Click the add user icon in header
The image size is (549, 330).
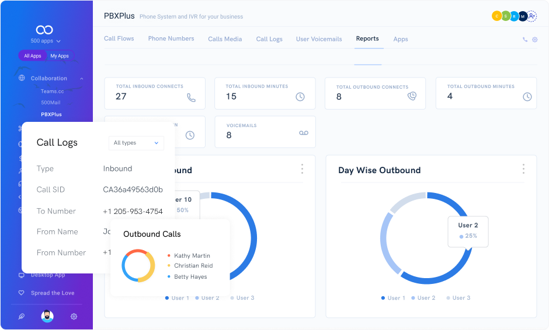[531, 16]
